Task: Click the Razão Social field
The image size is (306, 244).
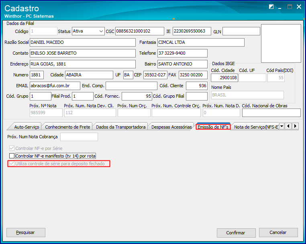Action: coord(83,42)
